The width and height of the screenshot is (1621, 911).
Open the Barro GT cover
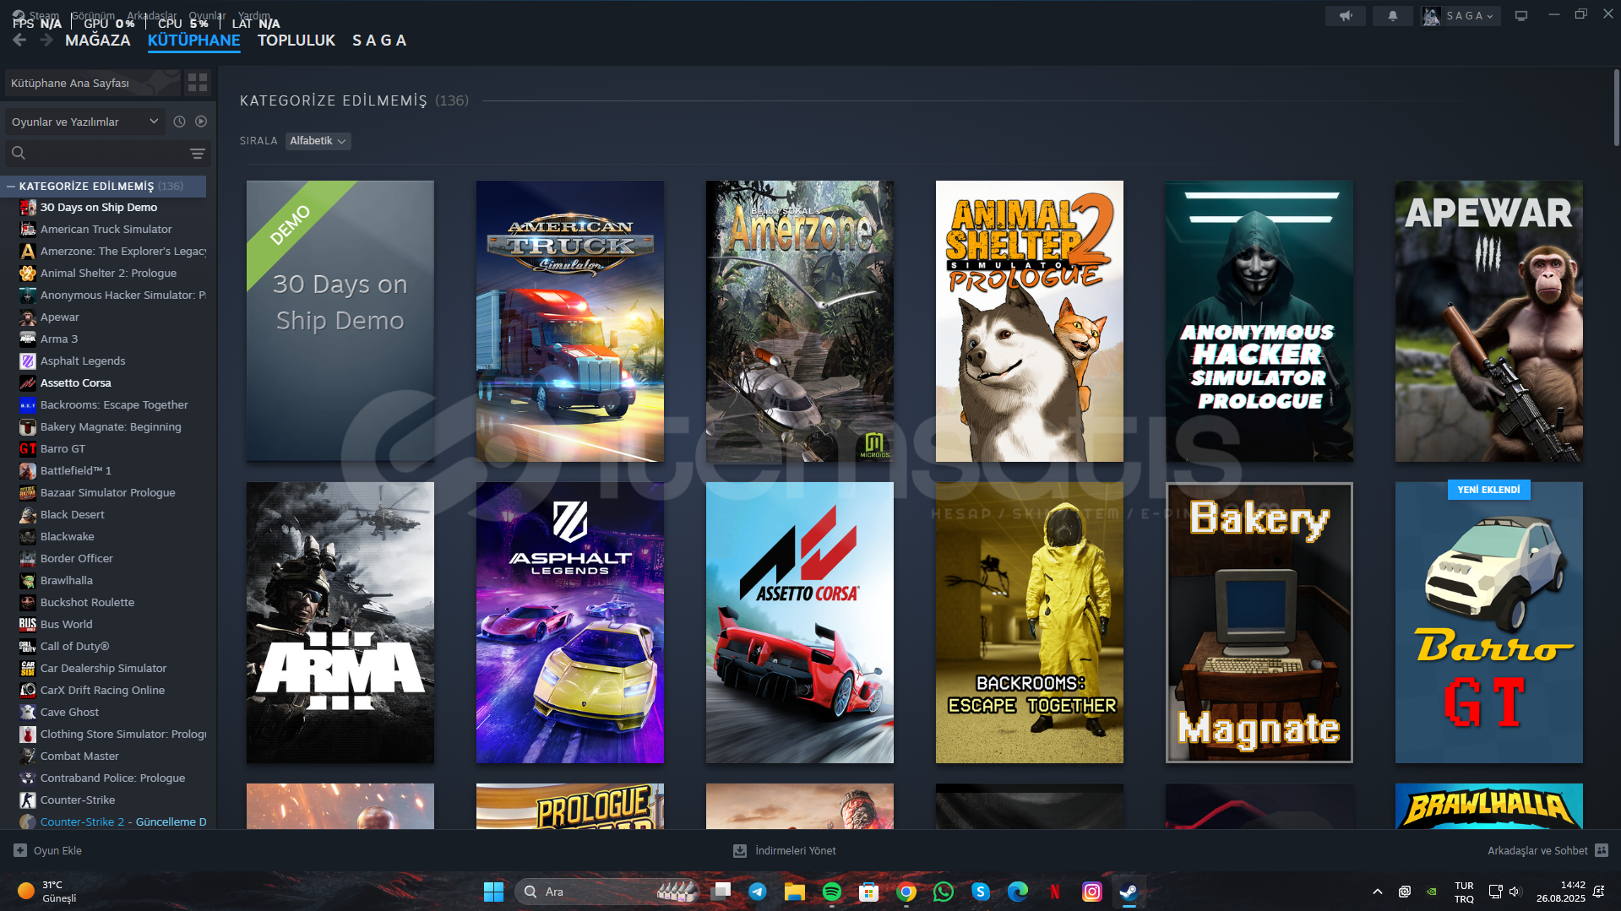[x=1489, y=622]
